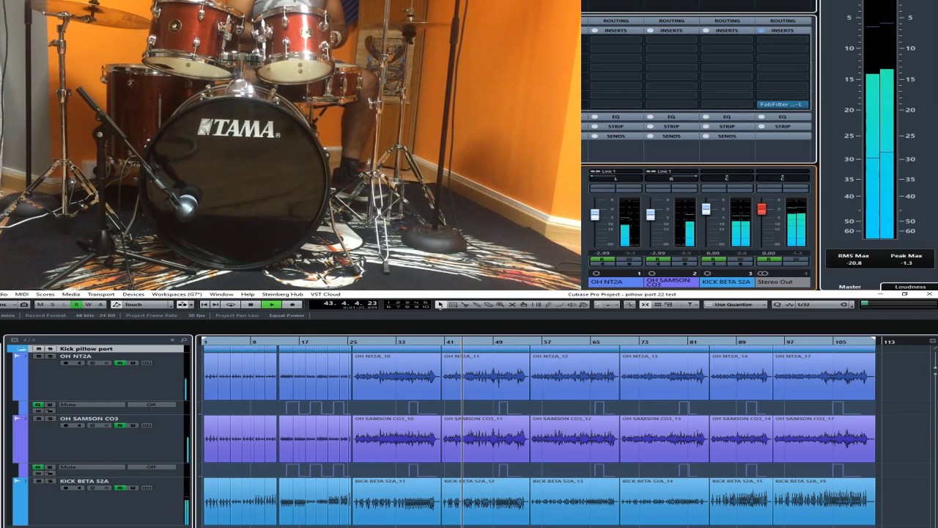Click the OH NT2A mixer channel fader
This screenshot has height=528, width=938.
[595, 214]
